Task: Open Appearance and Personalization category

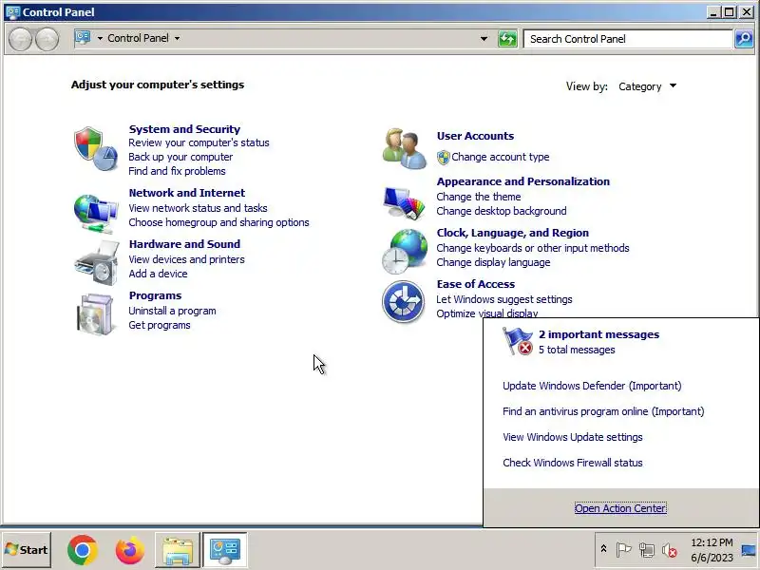Action: [x=523, y=181]
